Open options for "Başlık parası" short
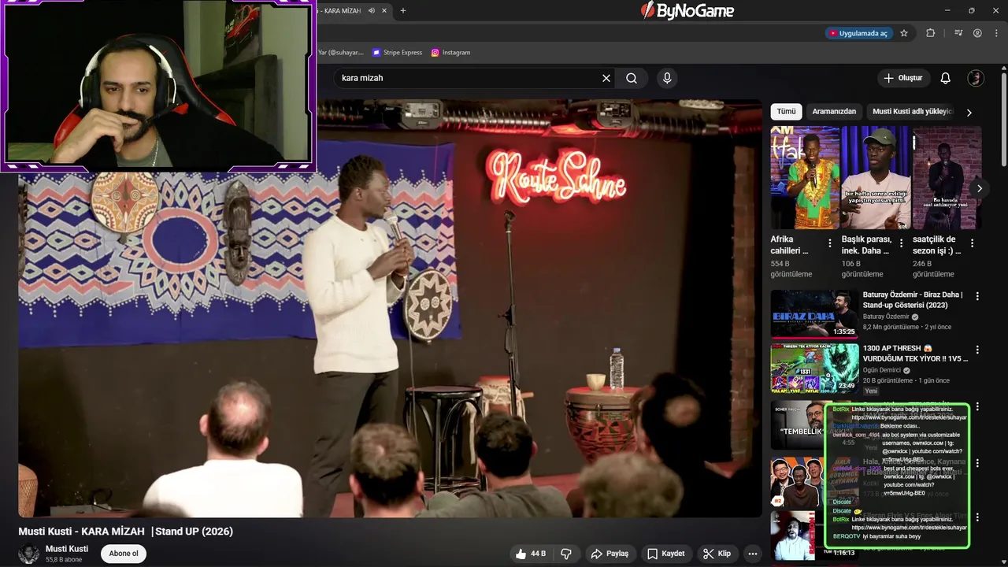This screenshot has height=567, width=1008. pos(901,243)
